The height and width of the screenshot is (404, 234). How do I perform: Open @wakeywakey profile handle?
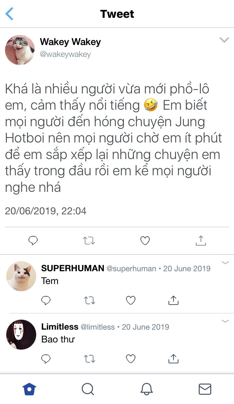pos(65,54)
